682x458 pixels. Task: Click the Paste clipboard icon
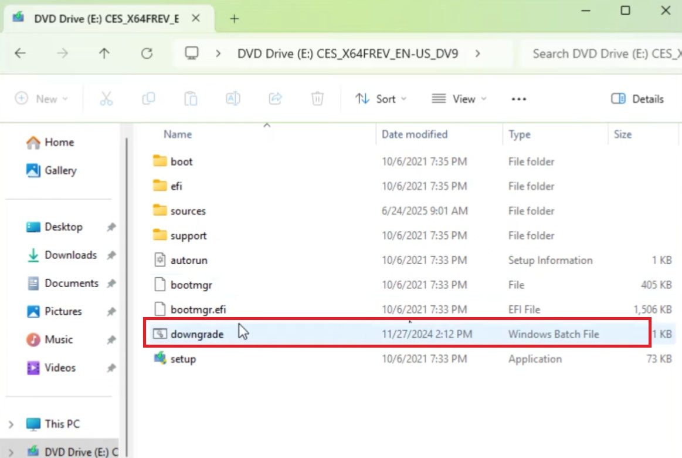191,99
